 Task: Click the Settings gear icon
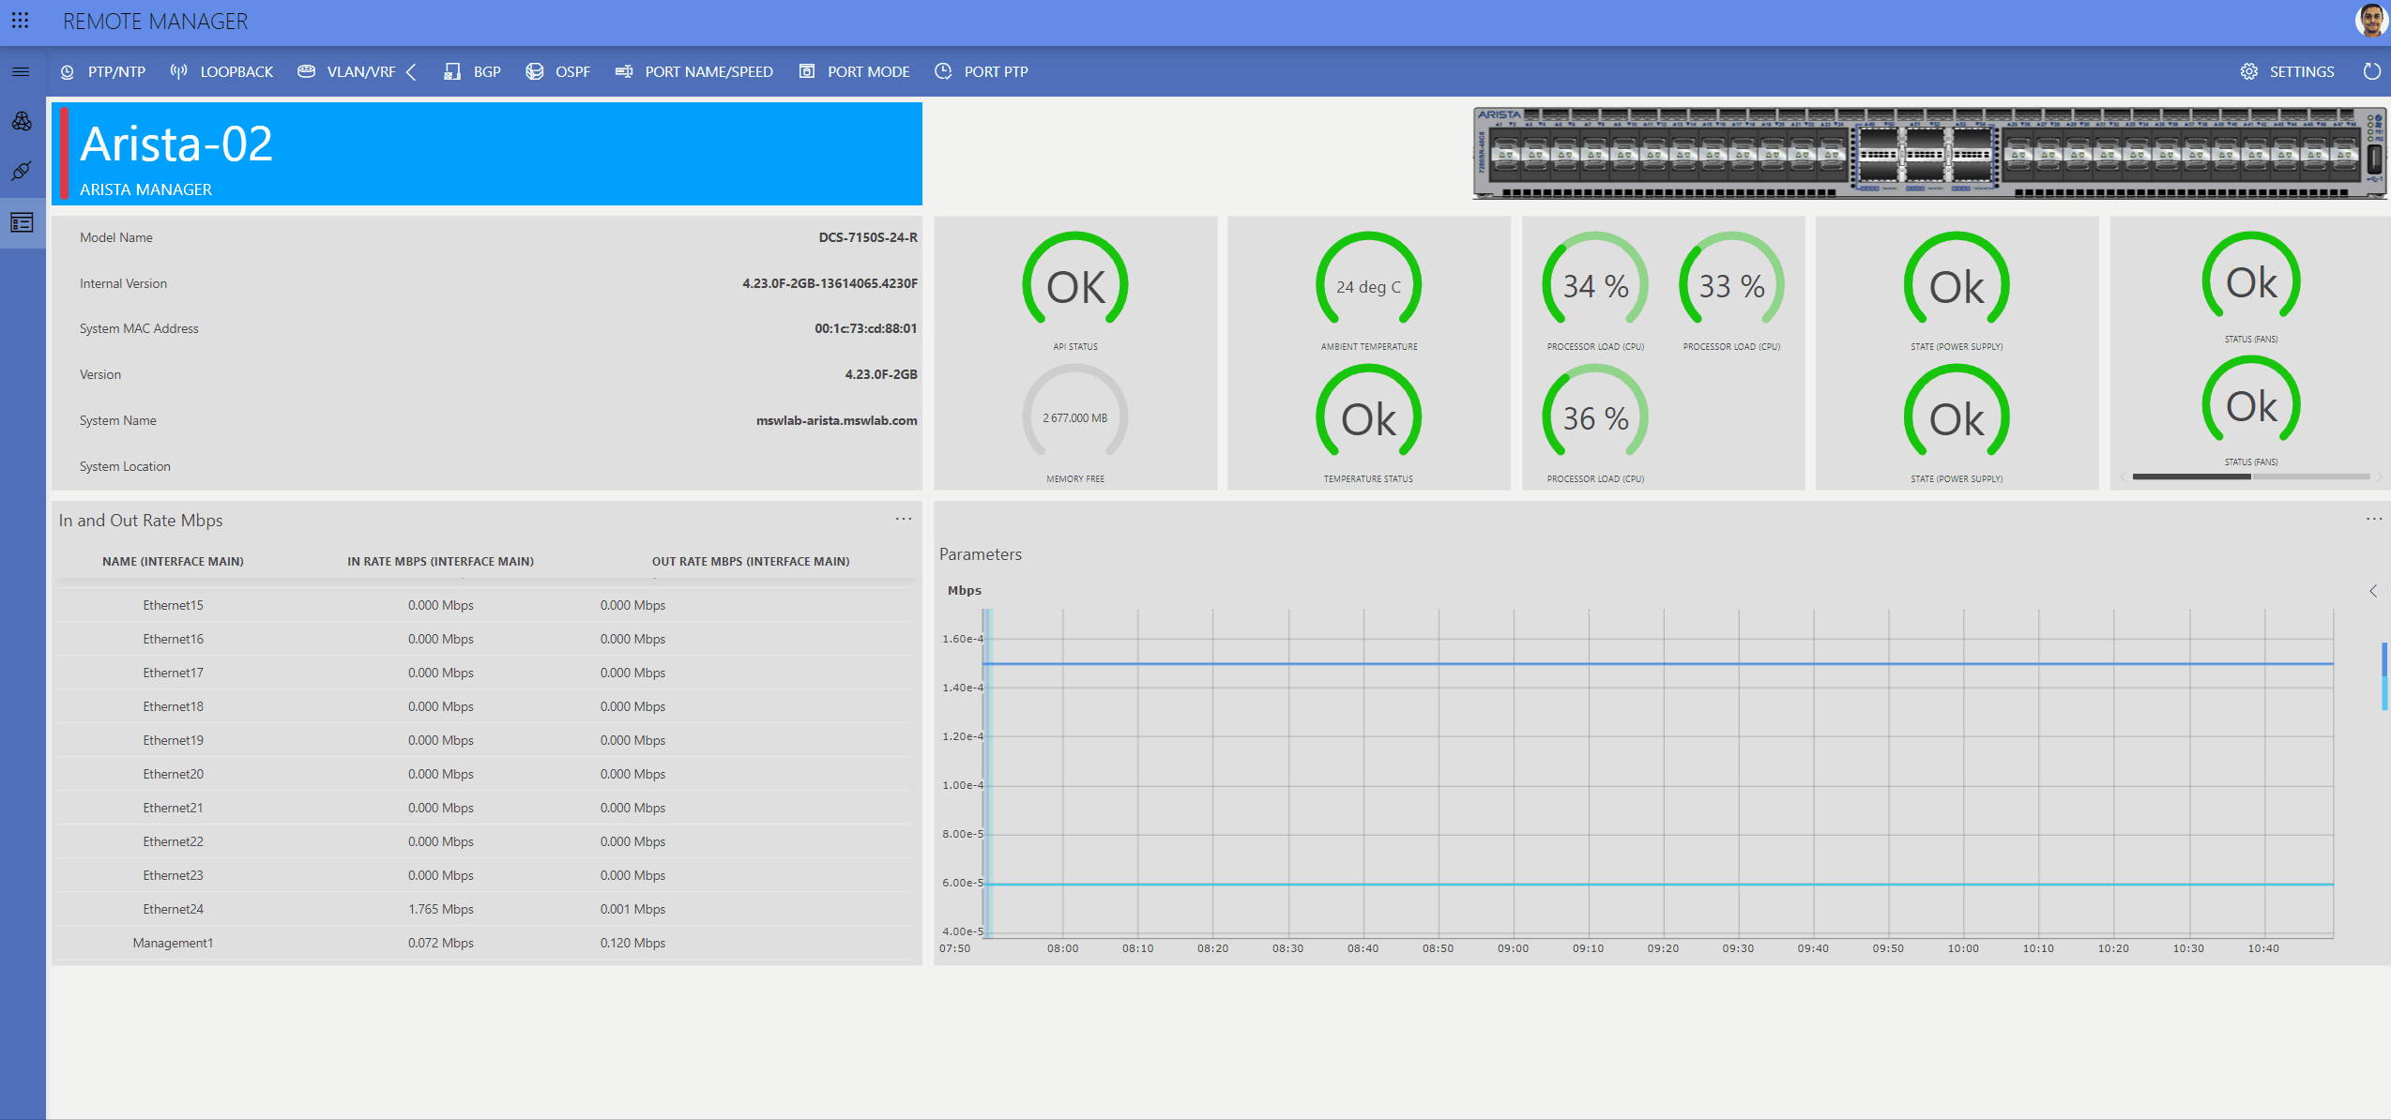(x=2249, y=71)
